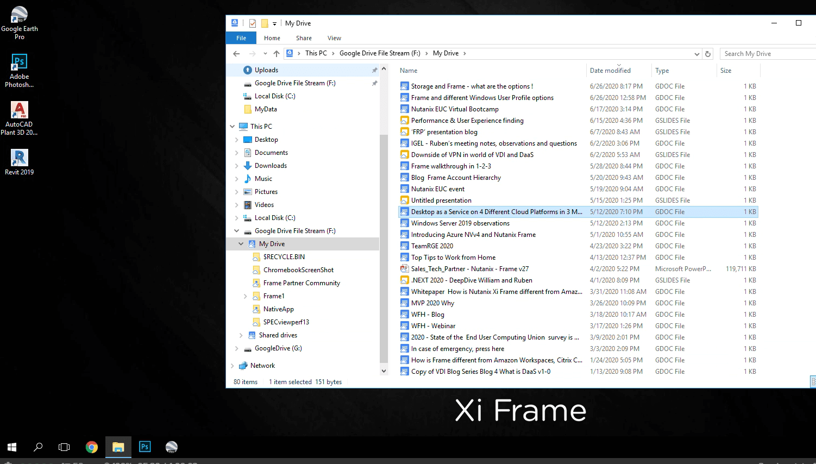The width and height of the screenshot is (816, 464).
Task: Open the View ribbon tab
Action: [x=334, y=38]
